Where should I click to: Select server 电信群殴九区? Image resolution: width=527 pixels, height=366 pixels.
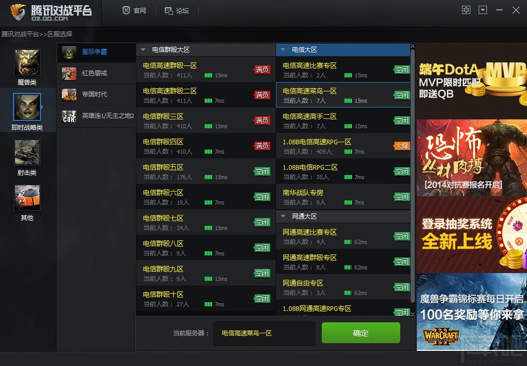click(x=206, y=273)
